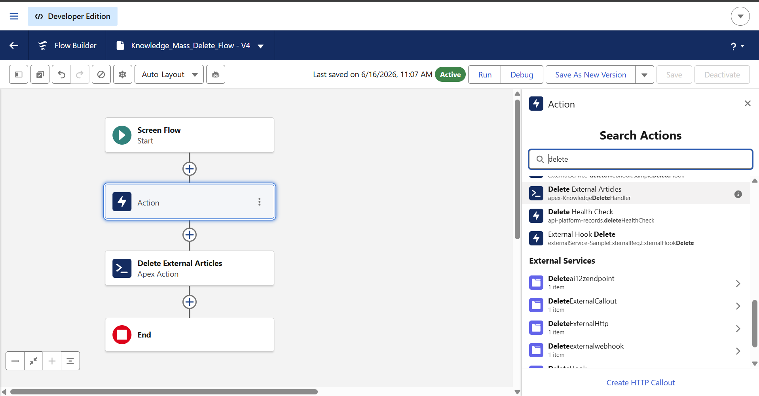Open the Auto-Layout dropdown
Image resolution: width=759 pixels, height=396 pixels.
[169, 74]
